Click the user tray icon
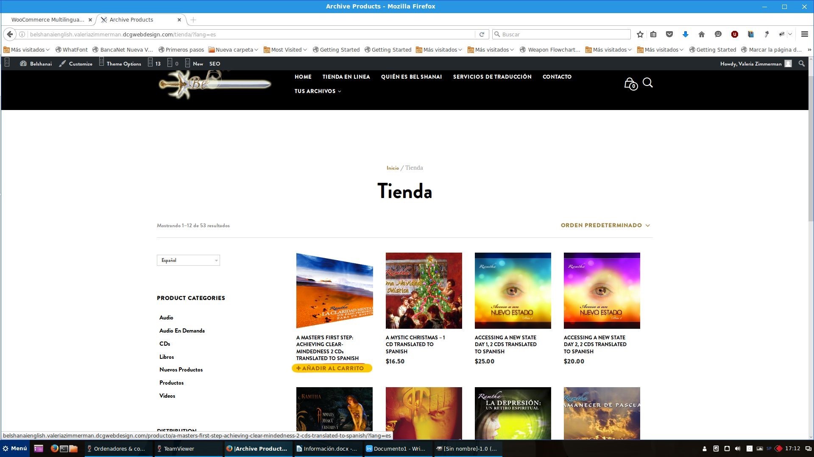This screenshot has height=457, width=814. click(x=705, y=449)
